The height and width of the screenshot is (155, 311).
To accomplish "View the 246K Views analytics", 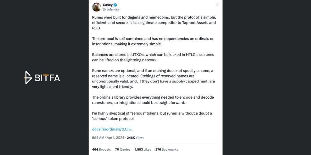I will 136,138.
